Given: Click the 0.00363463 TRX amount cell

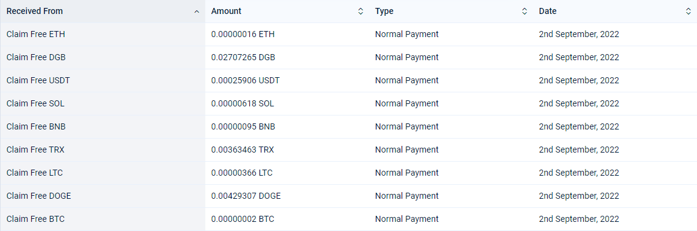Looking at the screenshot, I should click(242, 150).
